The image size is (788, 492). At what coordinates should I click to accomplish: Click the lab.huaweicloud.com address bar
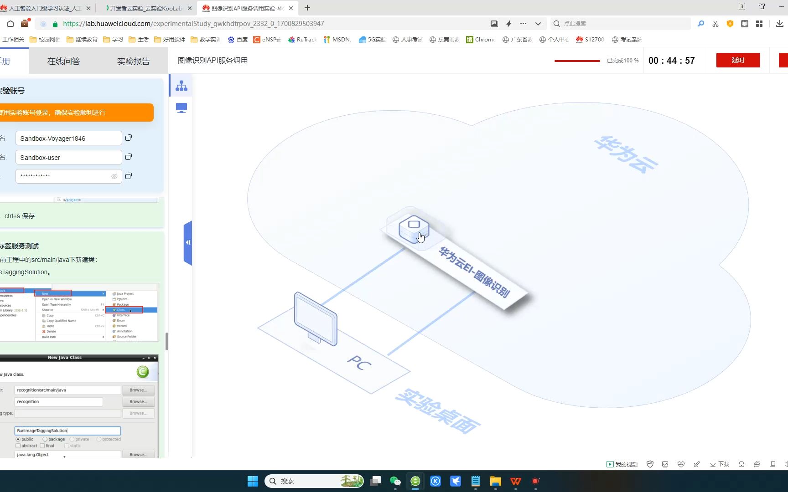click(274, 24)
